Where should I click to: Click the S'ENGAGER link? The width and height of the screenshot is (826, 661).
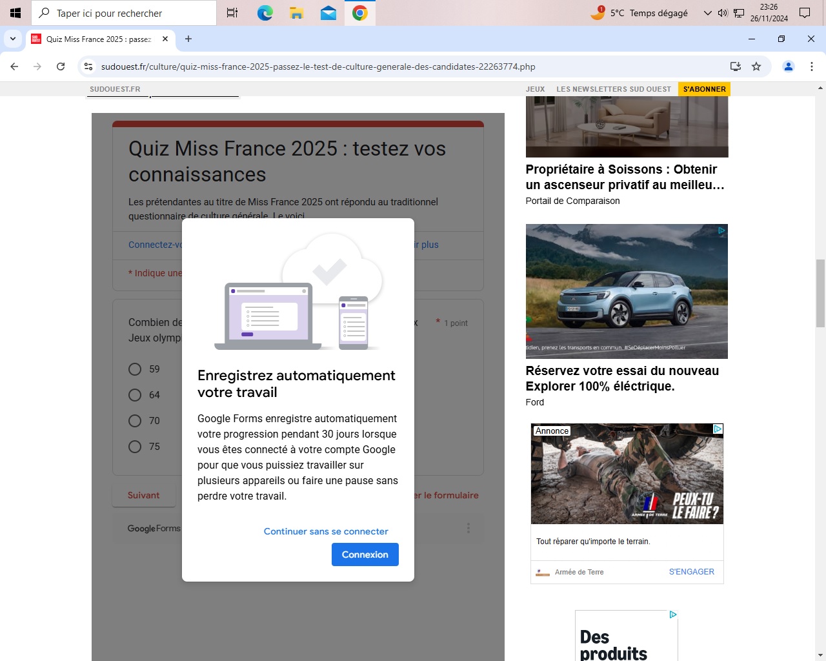[691, 572]
